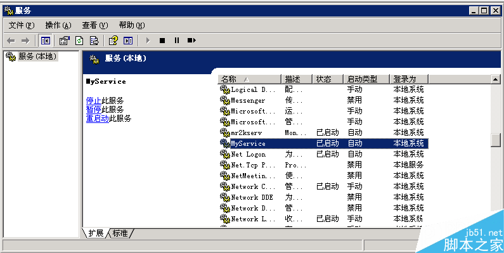
Task: Click the Back arrow toolbar icon
Action: click(x=11, y=41)
